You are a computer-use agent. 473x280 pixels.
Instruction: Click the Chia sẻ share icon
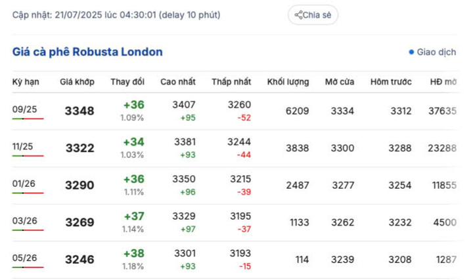[x=299, y=15]
